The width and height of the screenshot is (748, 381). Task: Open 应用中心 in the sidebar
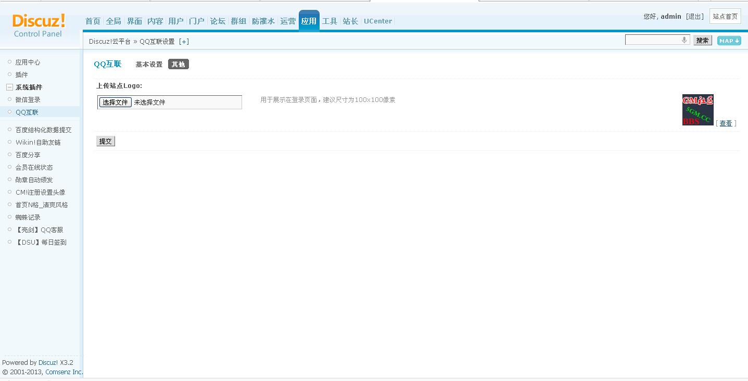coord(28,62)
